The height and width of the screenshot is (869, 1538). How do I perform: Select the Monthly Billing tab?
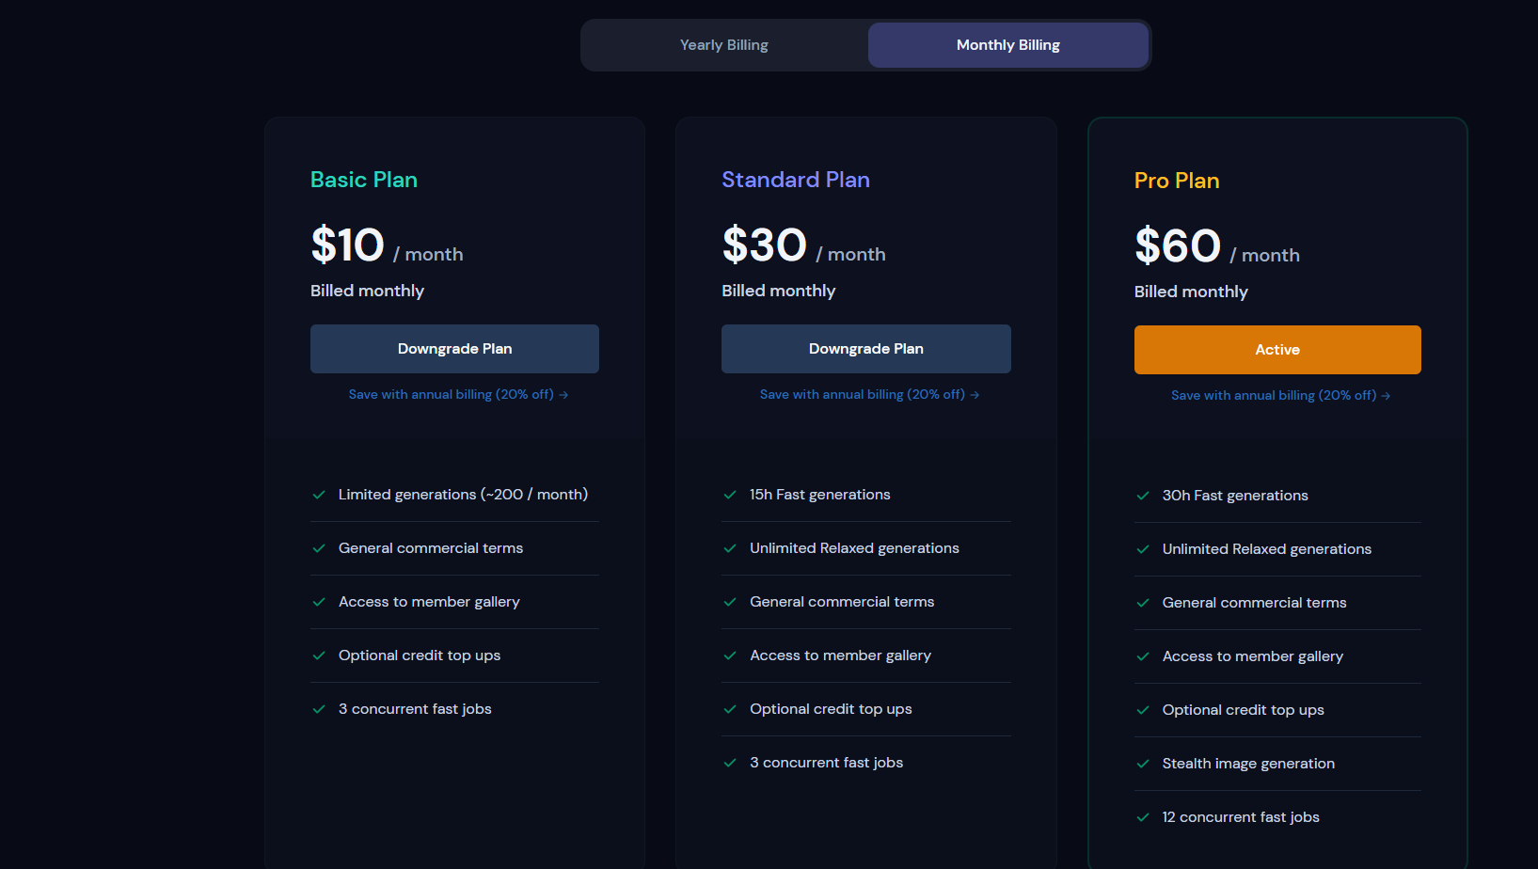coord(1007,45)
